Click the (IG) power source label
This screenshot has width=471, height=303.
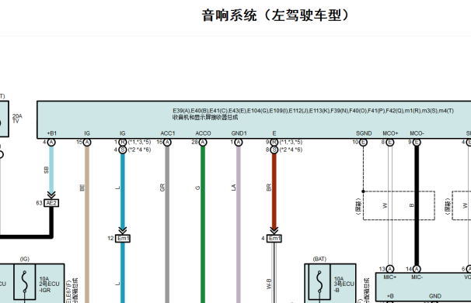[25, 259]
